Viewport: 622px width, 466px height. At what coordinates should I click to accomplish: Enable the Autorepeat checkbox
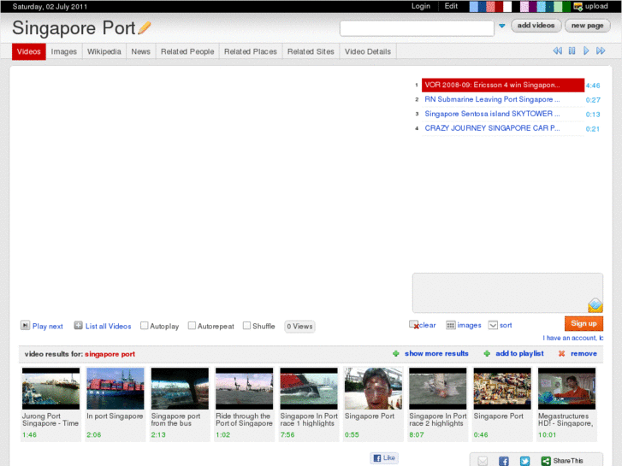pyautogui.click(x=192, y=326)
